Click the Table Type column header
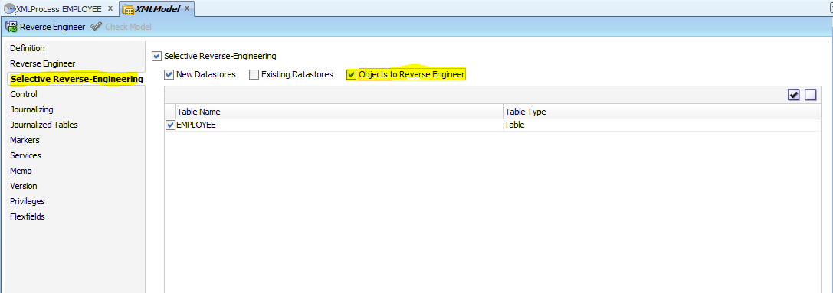The width and height of the screenshot is (833, 293). coord(662,112)
